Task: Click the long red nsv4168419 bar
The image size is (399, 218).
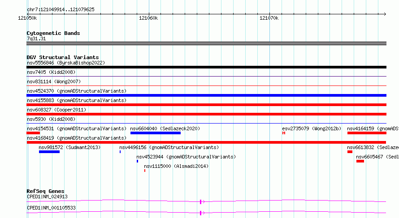Action: pyautogui.click(x=206, y=142)
